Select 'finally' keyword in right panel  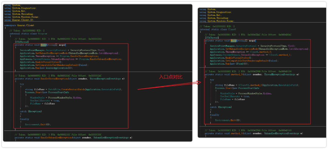(214, 115)
